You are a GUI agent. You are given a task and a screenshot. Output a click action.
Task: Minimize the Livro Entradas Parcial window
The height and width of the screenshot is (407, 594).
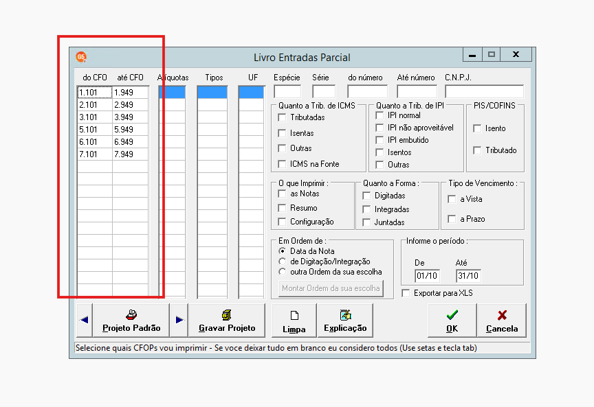(x=472, y=55)
